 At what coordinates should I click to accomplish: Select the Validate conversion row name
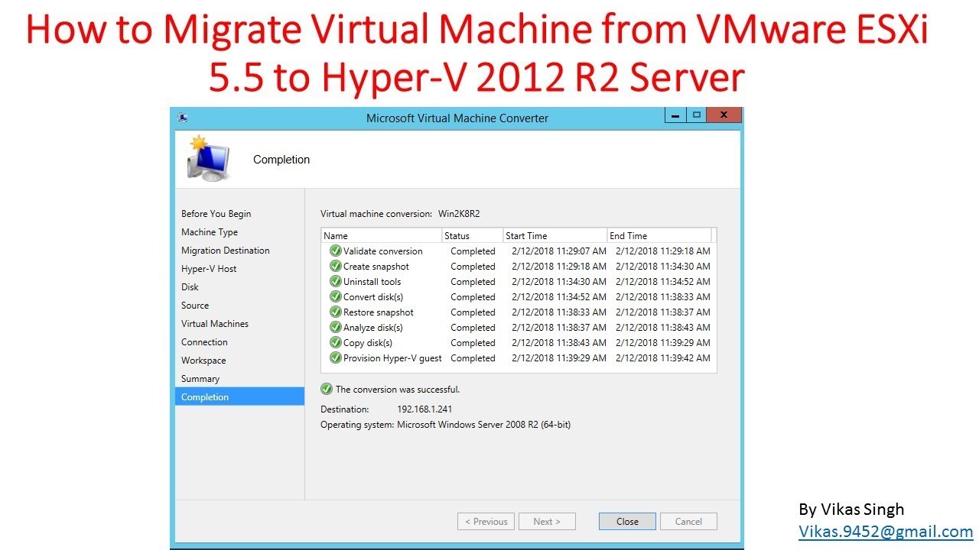click(x=382, y=251)
